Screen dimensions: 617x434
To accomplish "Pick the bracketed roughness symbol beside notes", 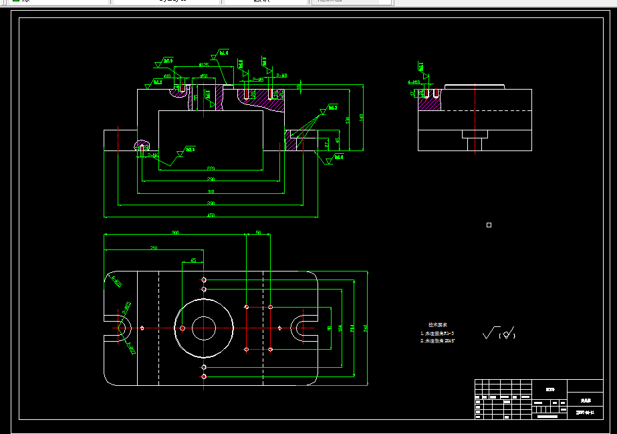I will [x=507, y=334].
